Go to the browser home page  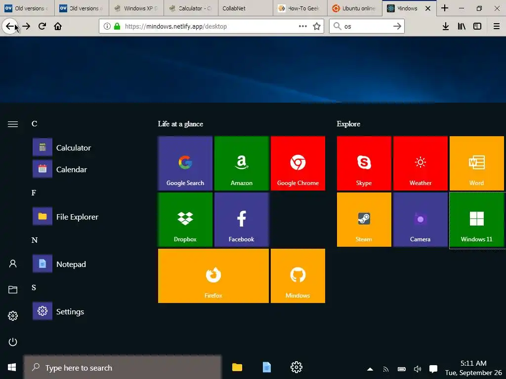(x=58, y=26)
